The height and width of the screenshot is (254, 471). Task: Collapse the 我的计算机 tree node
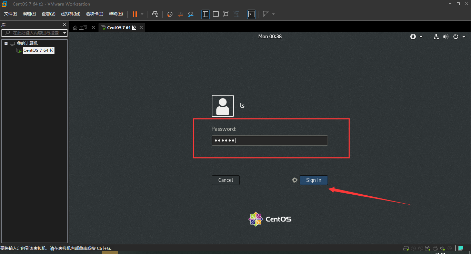click(x=6, y=44)
